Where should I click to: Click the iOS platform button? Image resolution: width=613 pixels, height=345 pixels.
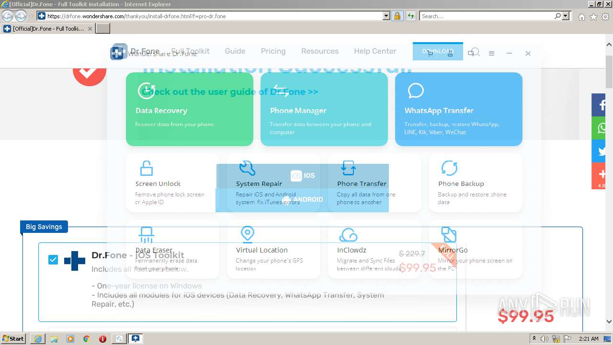(x=302, y=175)
